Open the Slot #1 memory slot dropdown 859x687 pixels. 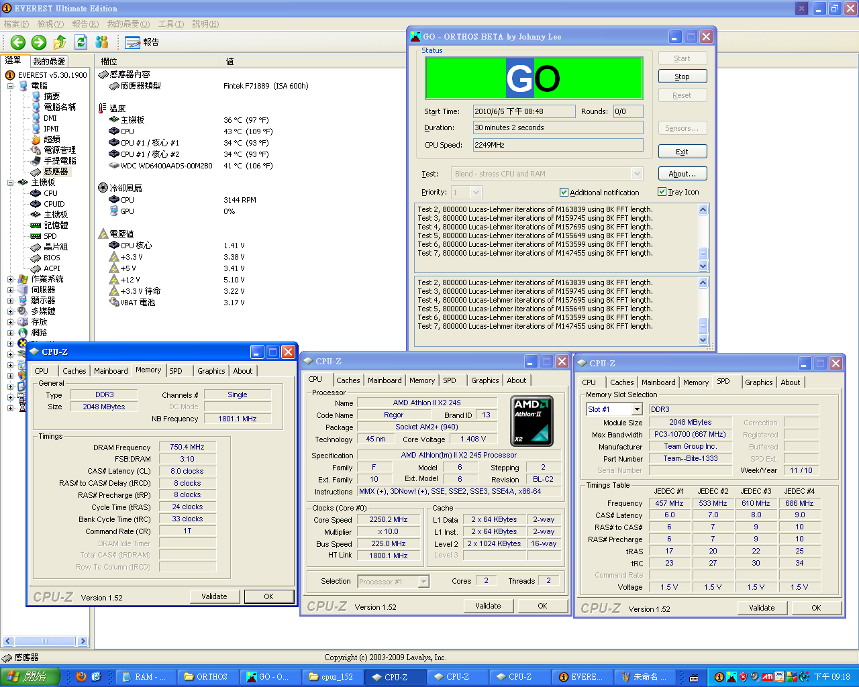coord(637,409)
